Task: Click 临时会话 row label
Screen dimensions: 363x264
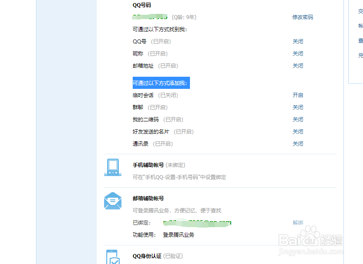Action: (143, 95)
